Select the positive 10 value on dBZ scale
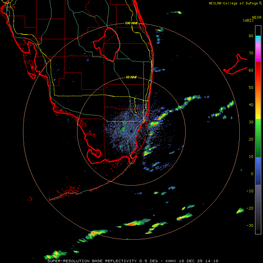 click(251, 157)
